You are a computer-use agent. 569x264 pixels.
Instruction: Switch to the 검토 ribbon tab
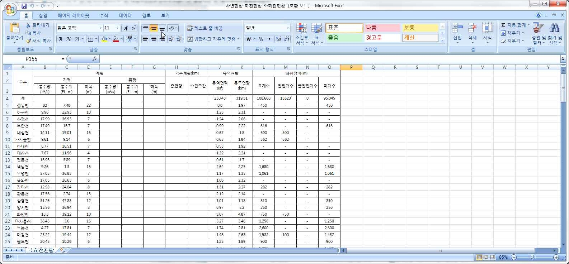(x=146, y=15)
